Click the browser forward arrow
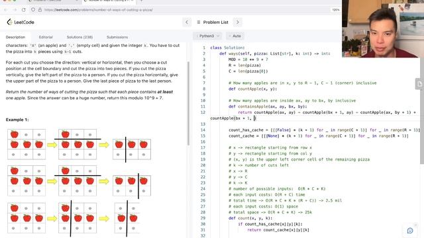 click(x=15, y=10)
